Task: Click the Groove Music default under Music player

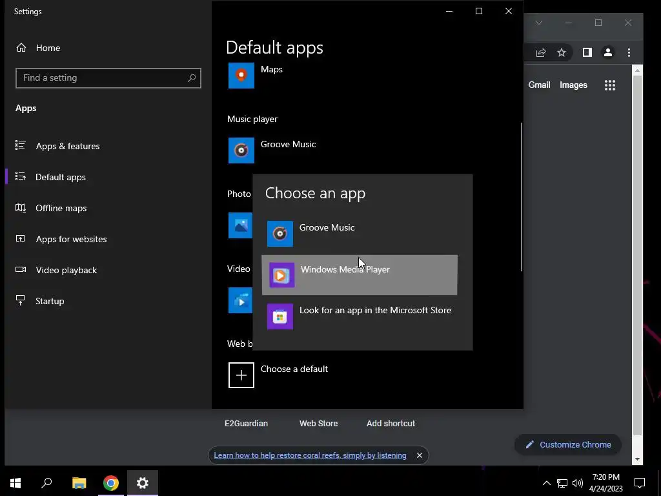Action: pos(241,150)
